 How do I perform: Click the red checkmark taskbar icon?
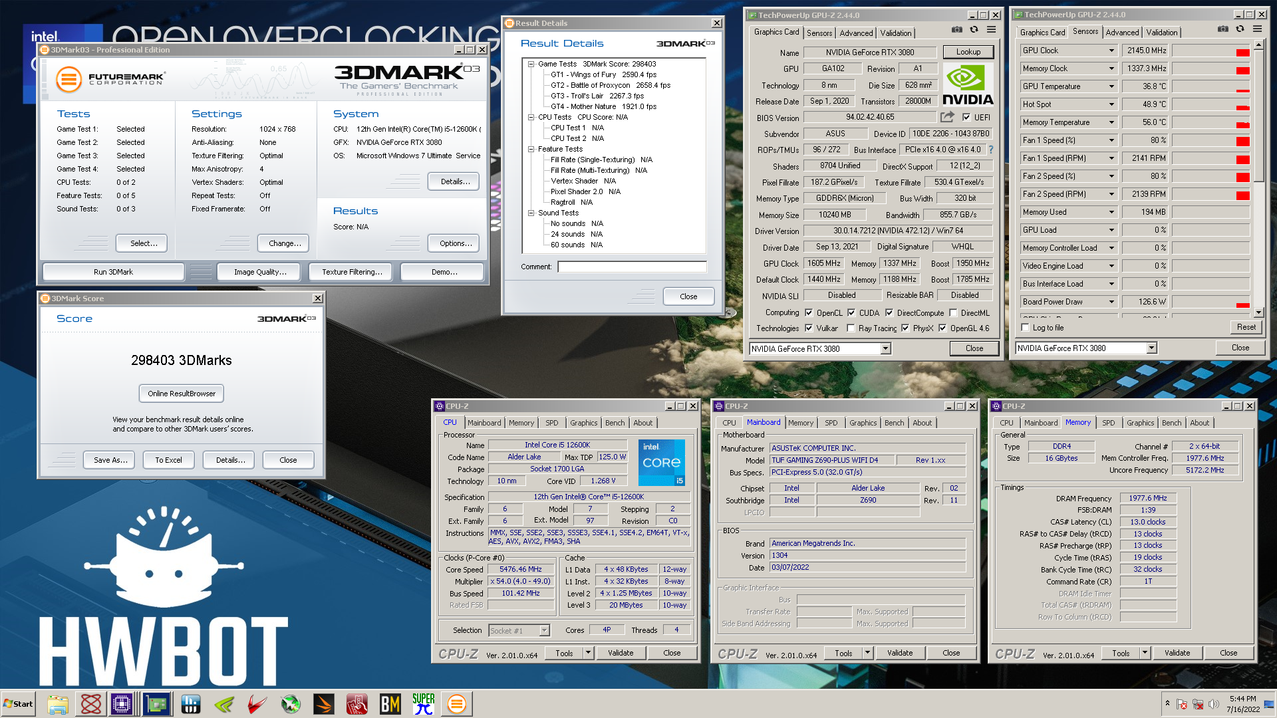[257, 704]
